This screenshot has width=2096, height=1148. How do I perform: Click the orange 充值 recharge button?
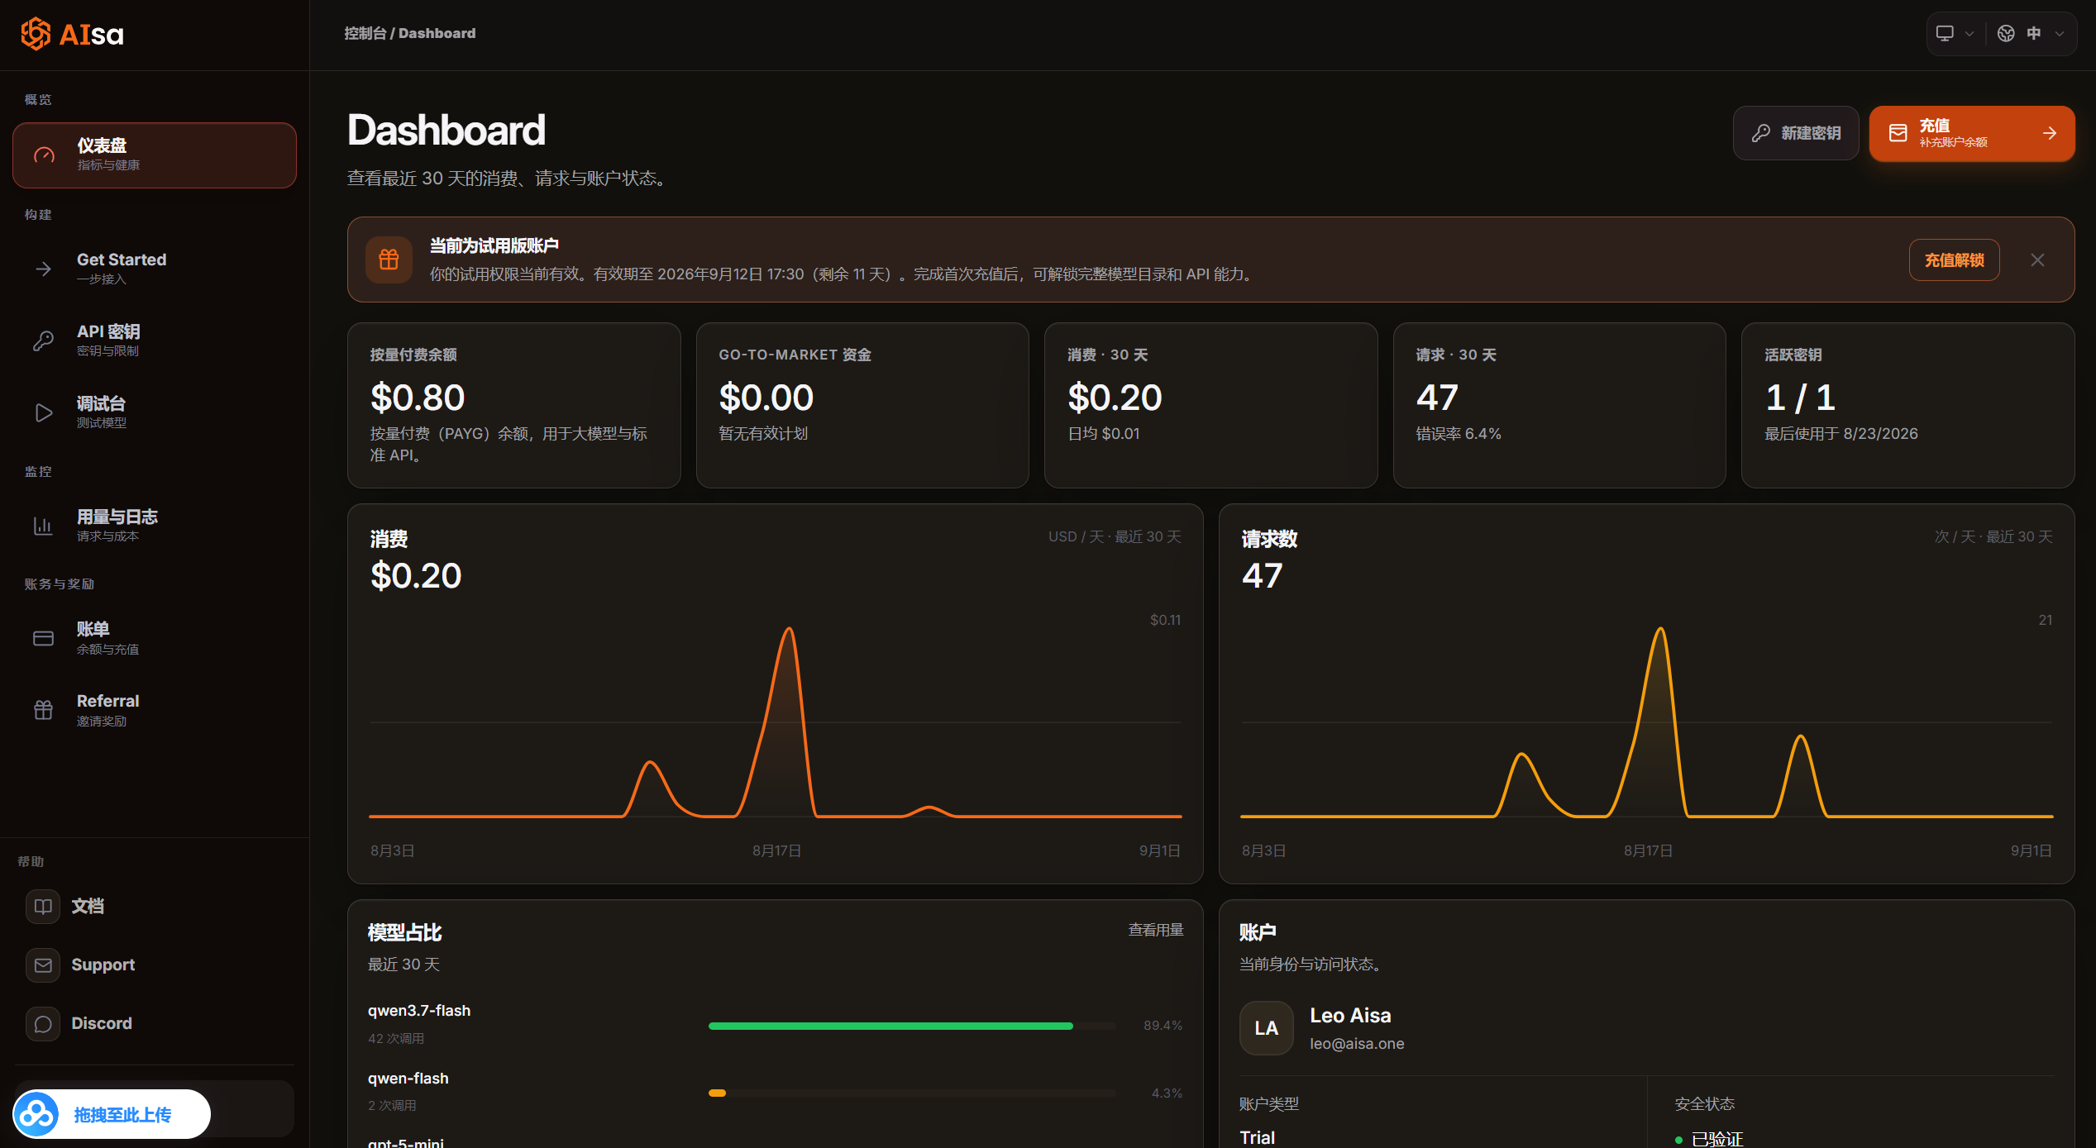[1972, 133]
